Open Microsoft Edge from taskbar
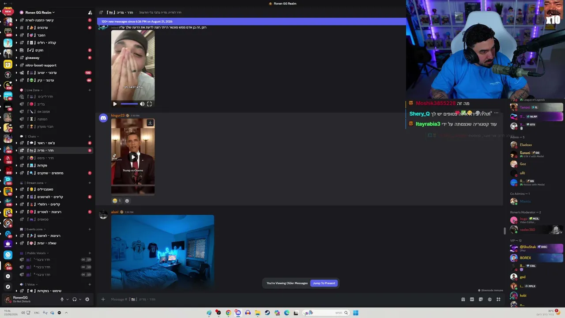The width and height of the screenshot is (565, 318). pyautogui.click(x=286, y=313)
